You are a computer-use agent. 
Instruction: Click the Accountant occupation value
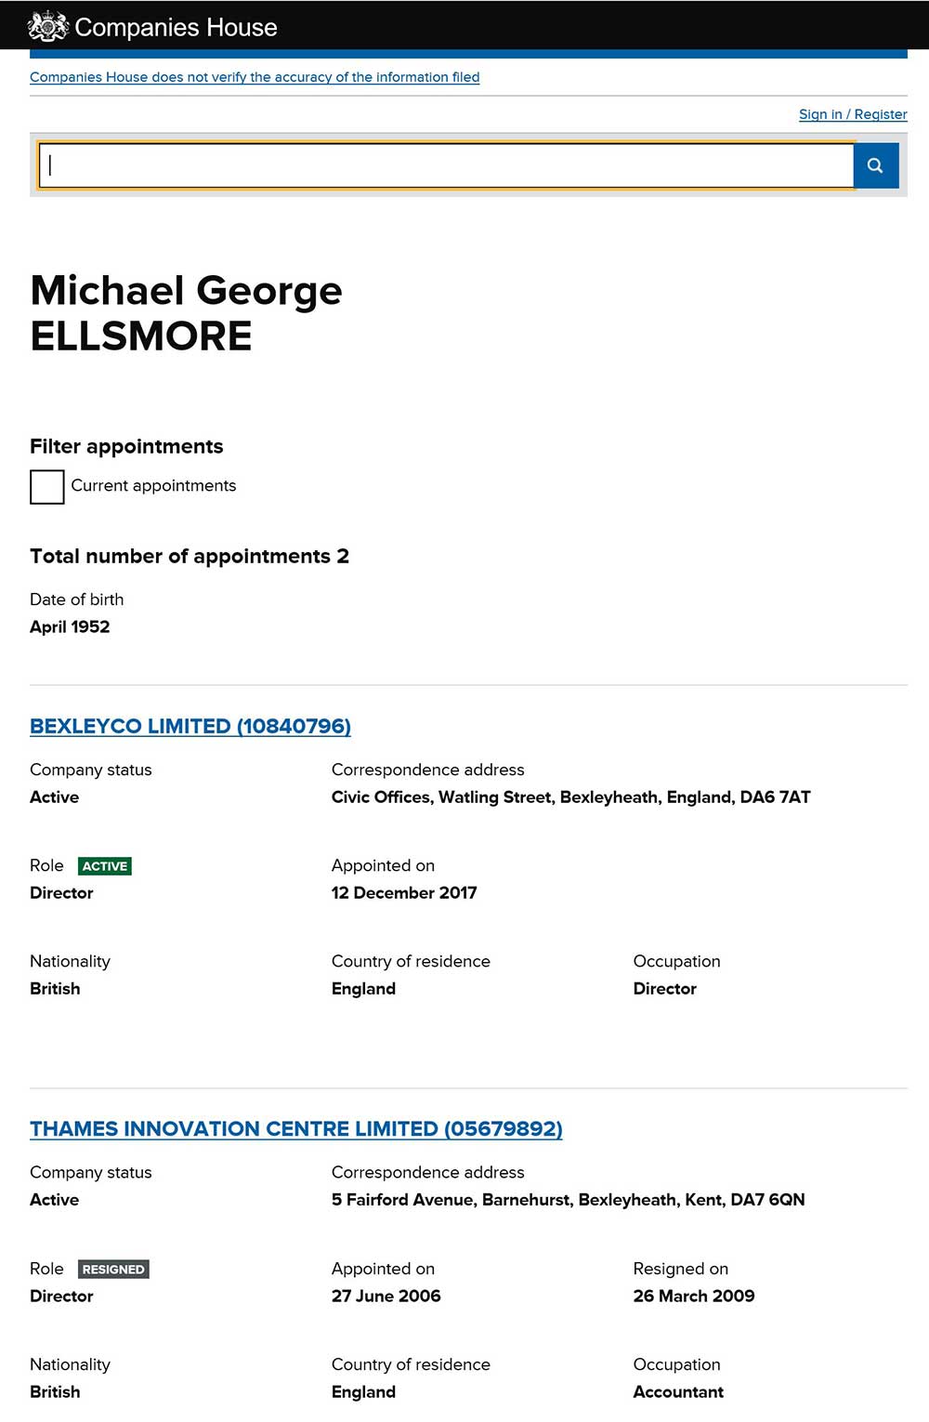(678, 1392)
